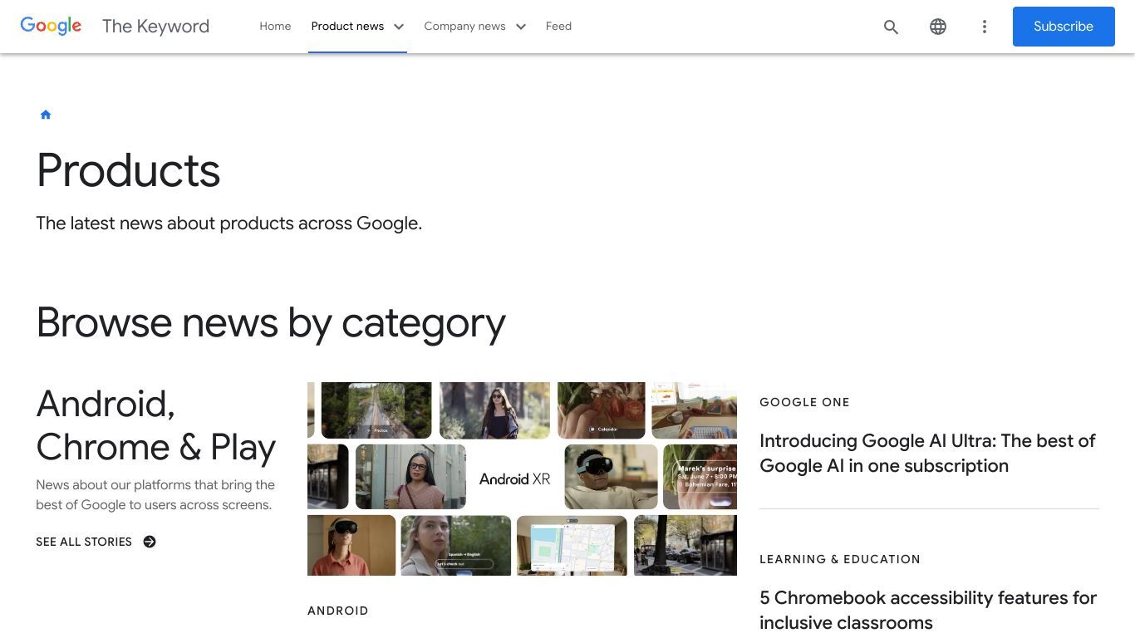Expand the Product news chevron

coord(399,27)
